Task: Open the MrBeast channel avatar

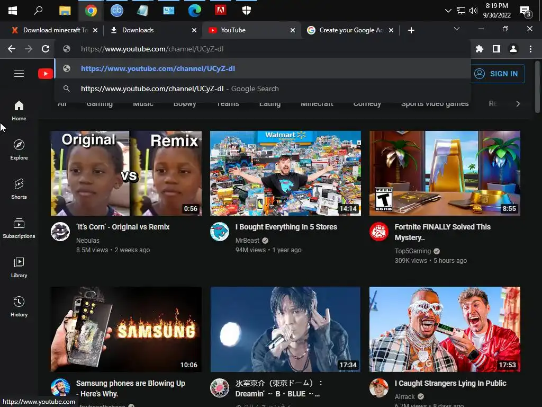Action: 220,232
